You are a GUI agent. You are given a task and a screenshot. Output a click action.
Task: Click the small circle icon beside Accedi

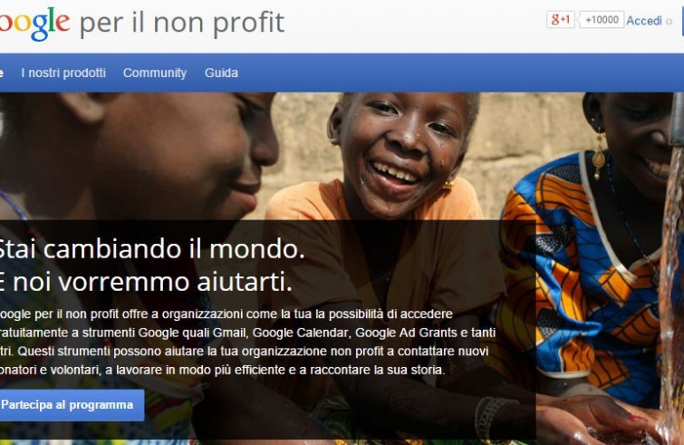669,22
